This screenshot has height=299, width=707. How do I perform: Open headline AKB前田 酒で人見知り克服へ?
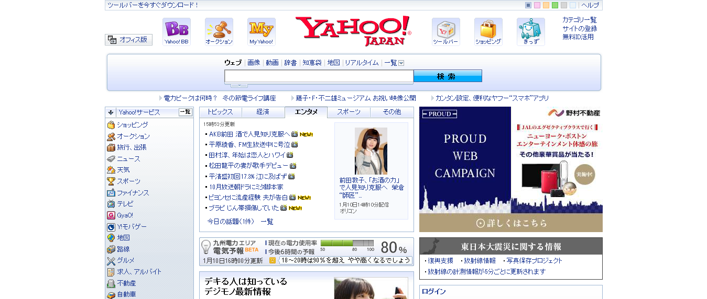click(x=249, y=134)
